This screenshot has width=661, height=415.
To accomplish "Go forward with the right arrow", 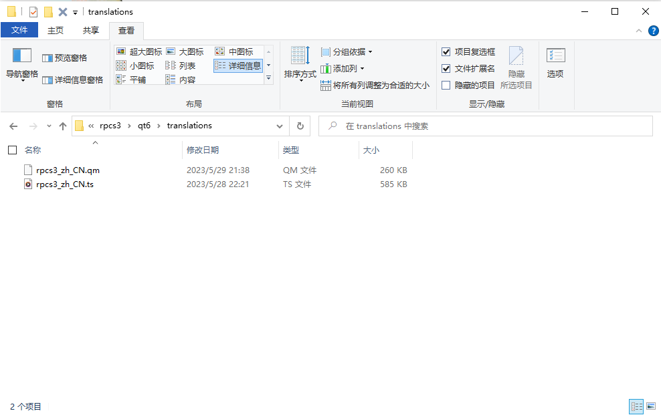I will 33,126.
